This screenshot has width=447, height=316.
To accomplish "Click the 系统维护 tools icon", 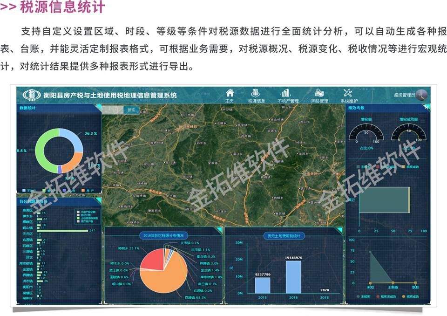I will point(349,93).
